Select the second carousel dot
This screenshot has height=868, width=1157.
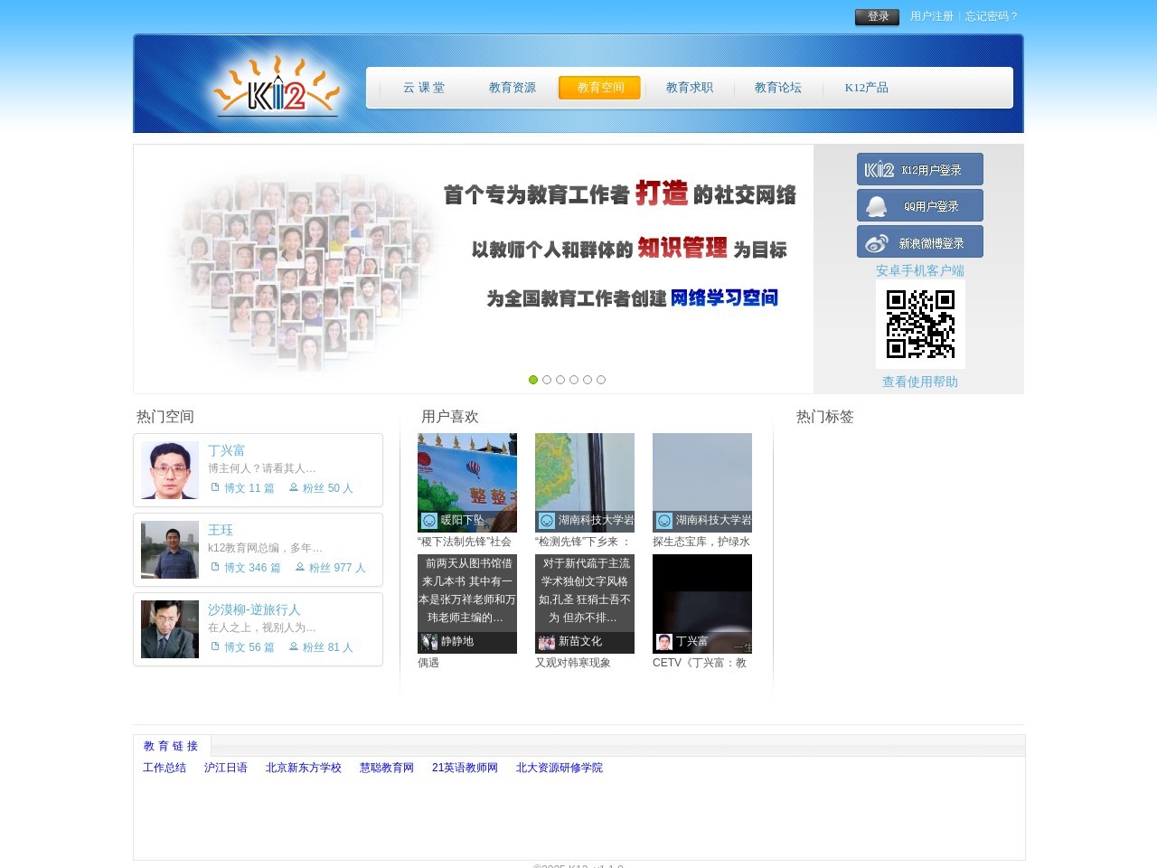click(x=547, y=380)
